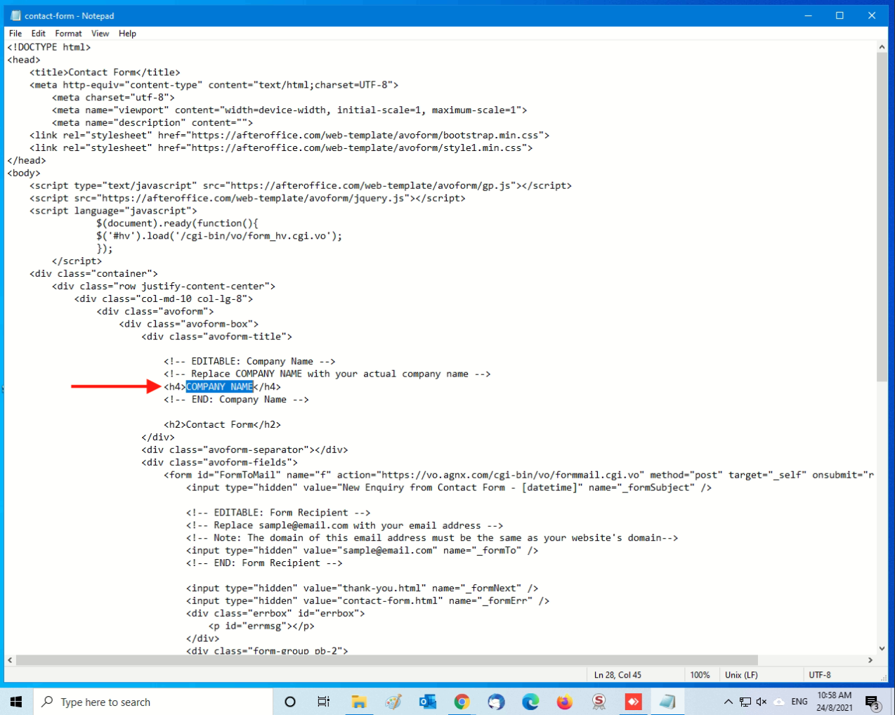Click the clock showing 10:58 AM

[834, 701]
